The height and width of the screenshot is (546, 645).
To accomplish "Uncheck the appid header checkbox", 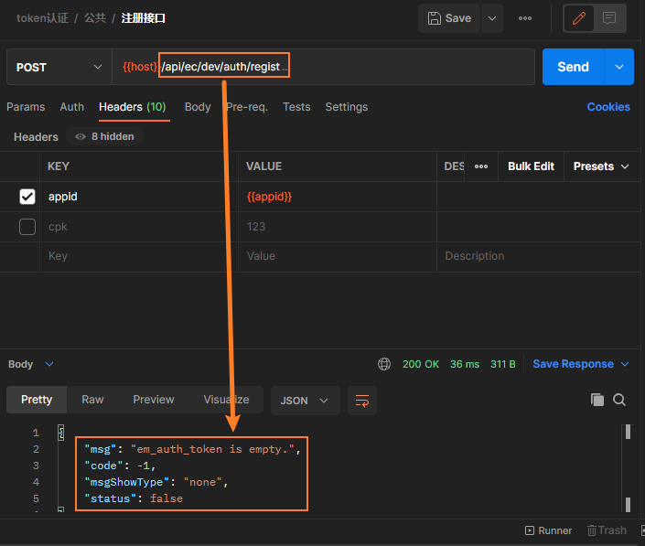I will tap(27, 197).
